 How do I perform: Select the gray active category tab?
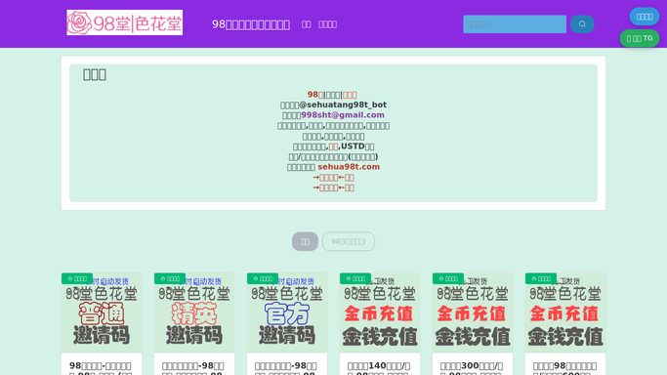tap(305, 241)
